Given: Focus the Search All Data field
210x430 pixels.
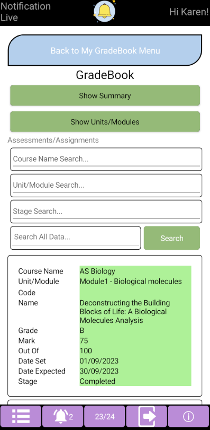Looking at the screenshot, I should [76, 238].
